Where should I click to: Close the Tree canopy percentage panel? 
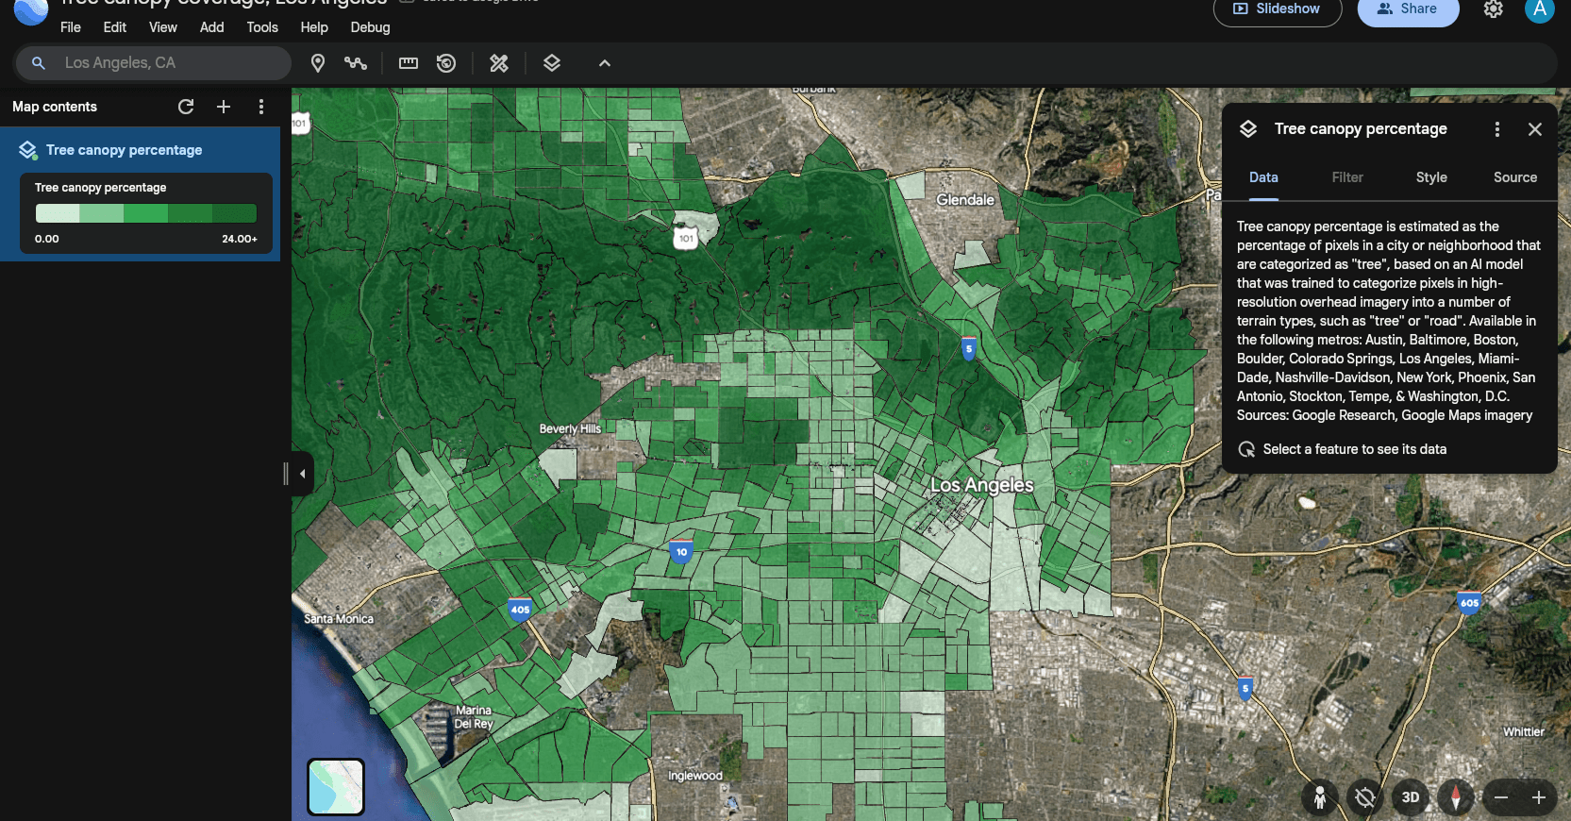(x=1535, y=129)
